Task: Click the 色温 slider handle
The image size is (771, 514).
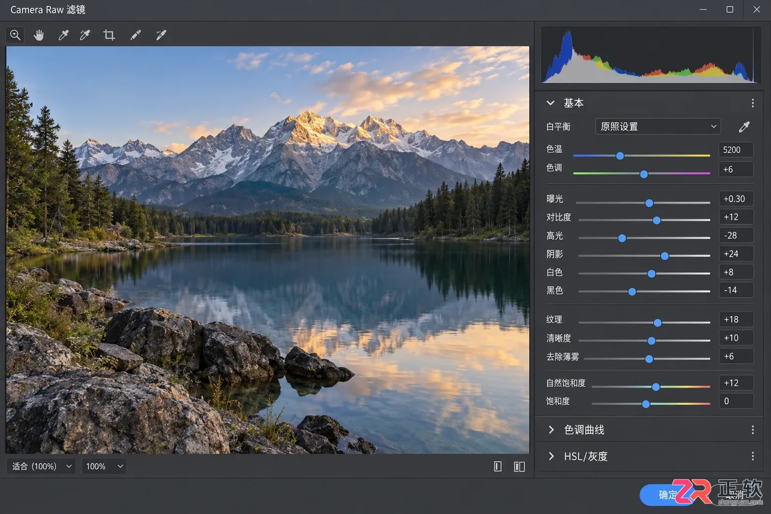Action: click(x=620, y=156)
